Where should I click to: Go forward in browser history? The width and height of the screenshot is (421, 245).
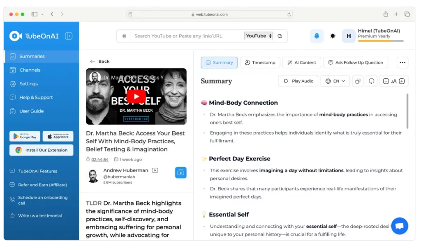62,14
